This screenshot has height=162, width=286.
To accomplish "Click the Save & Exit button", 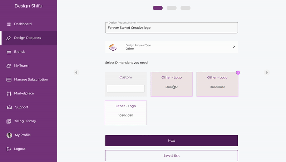I will click(172, 156).
